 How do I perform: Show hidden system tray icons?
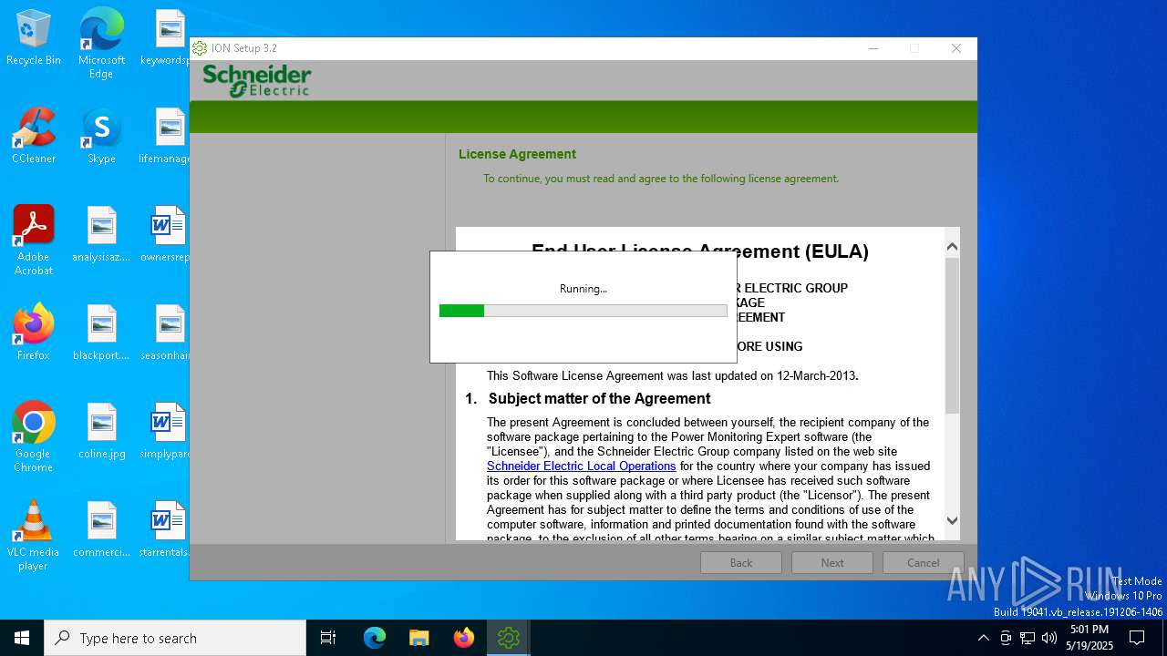point(983,638)
